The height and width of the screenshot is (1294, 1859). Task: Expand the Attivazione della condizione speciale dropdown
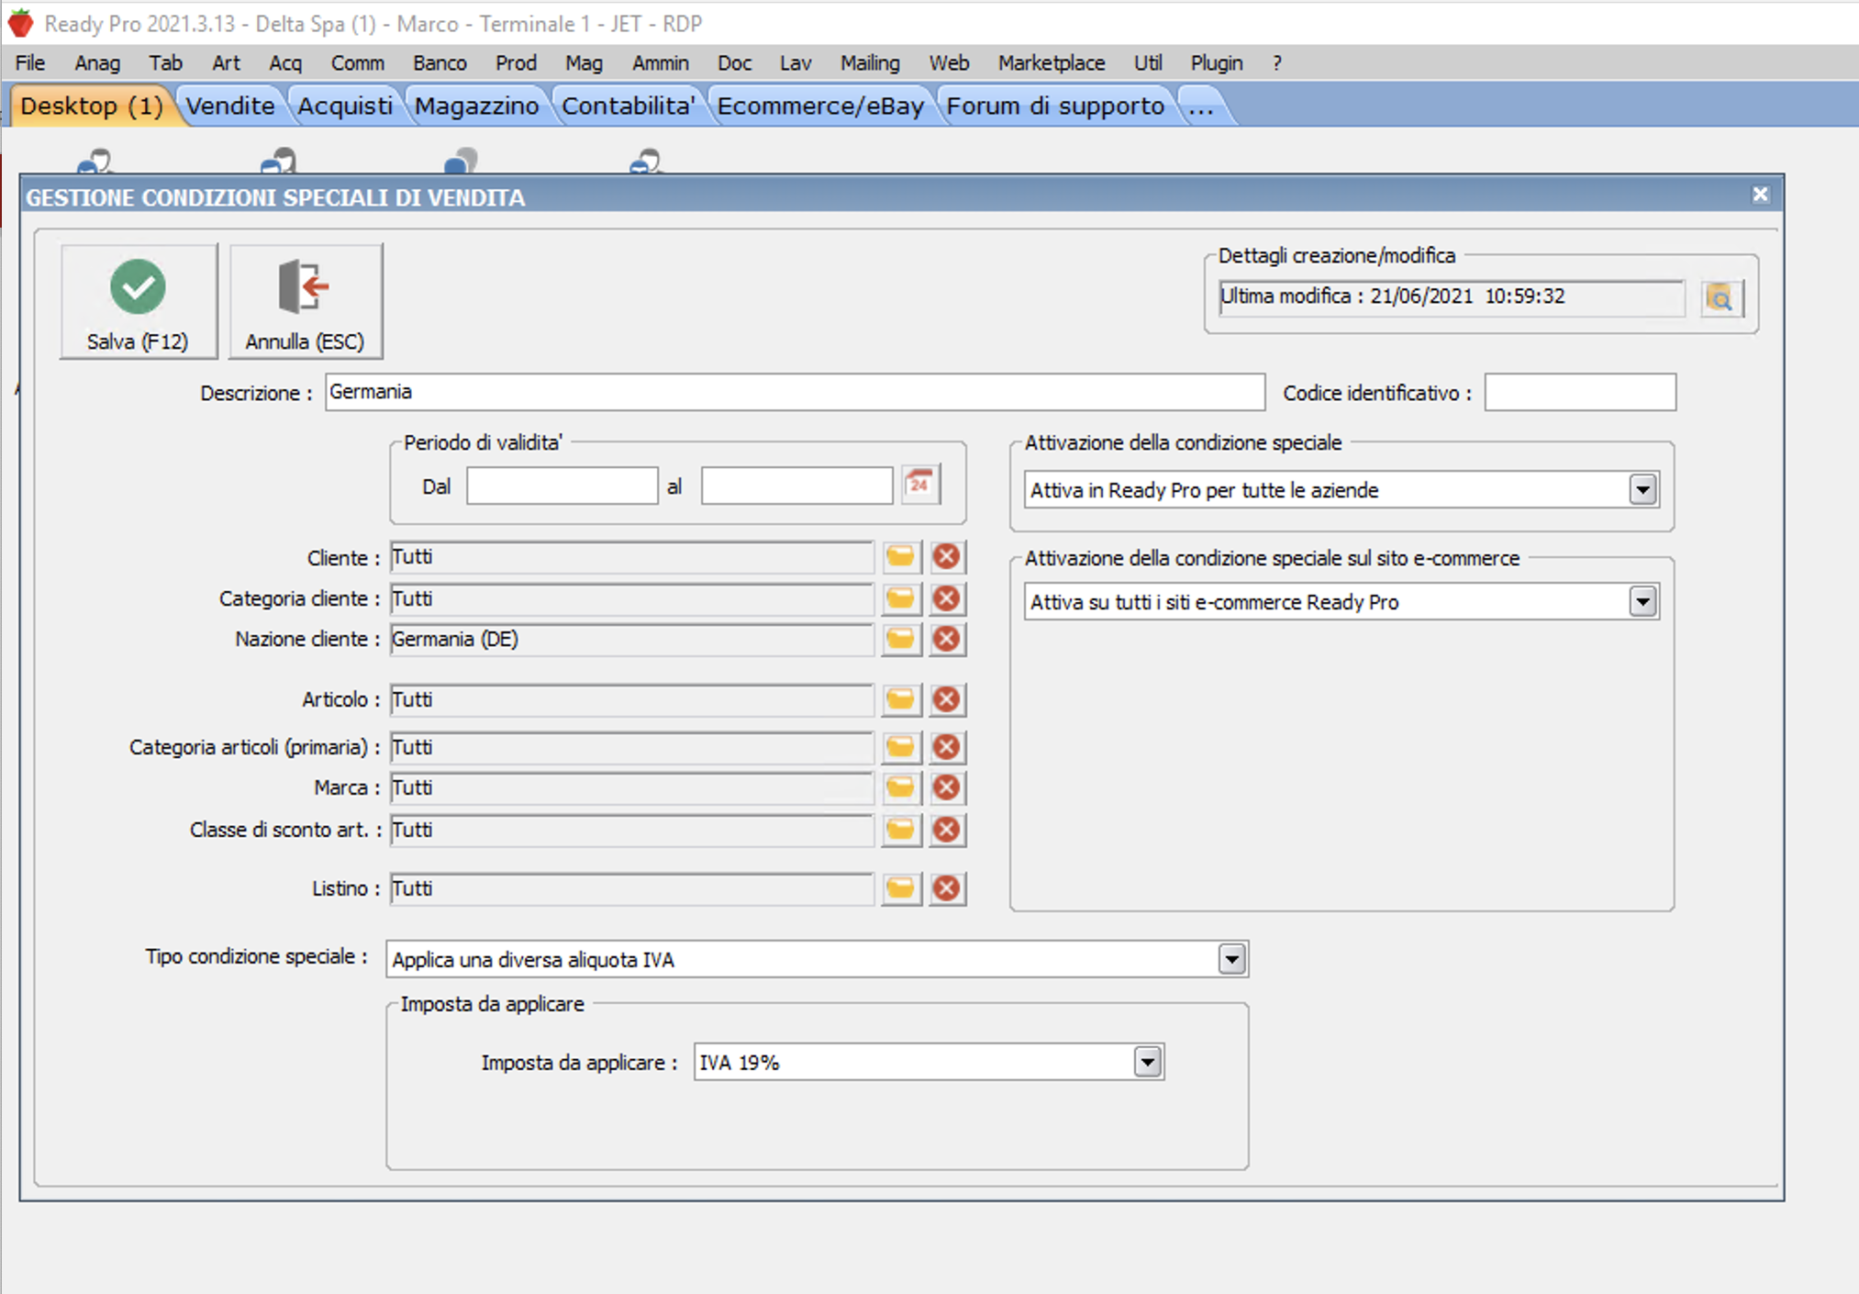[x=1642, y=490]
